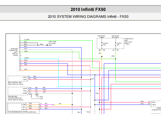This screenshot has height=114, width=161.
Task: Click the M107 connector label
Action: (31, 94)
